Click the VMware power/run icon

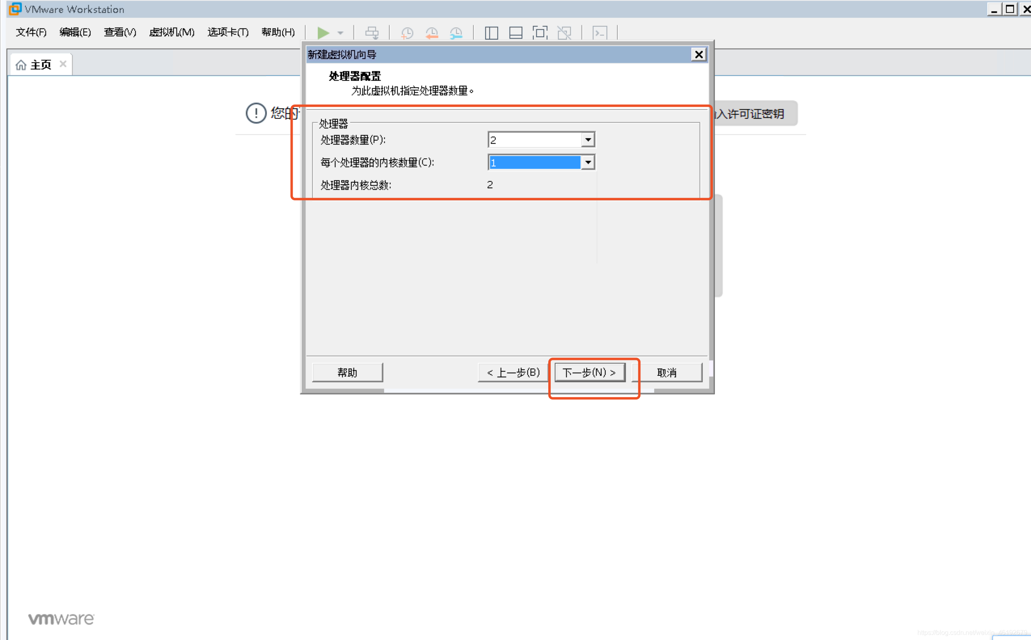322,32
